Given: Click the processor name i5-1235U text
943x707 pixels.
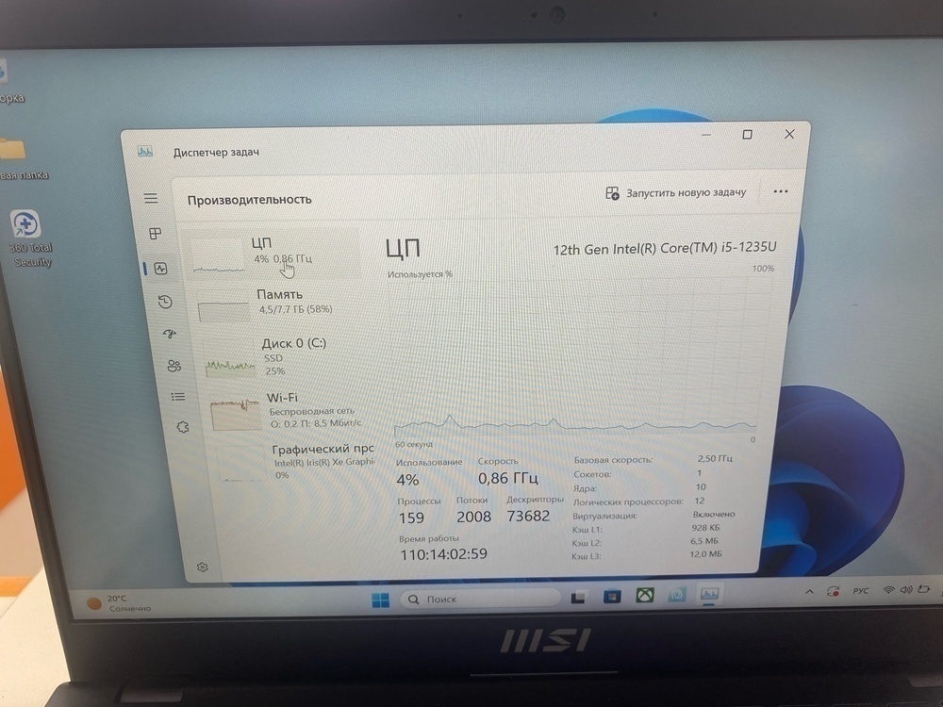Looking at the screenshot, I should [x=665, y=248].
